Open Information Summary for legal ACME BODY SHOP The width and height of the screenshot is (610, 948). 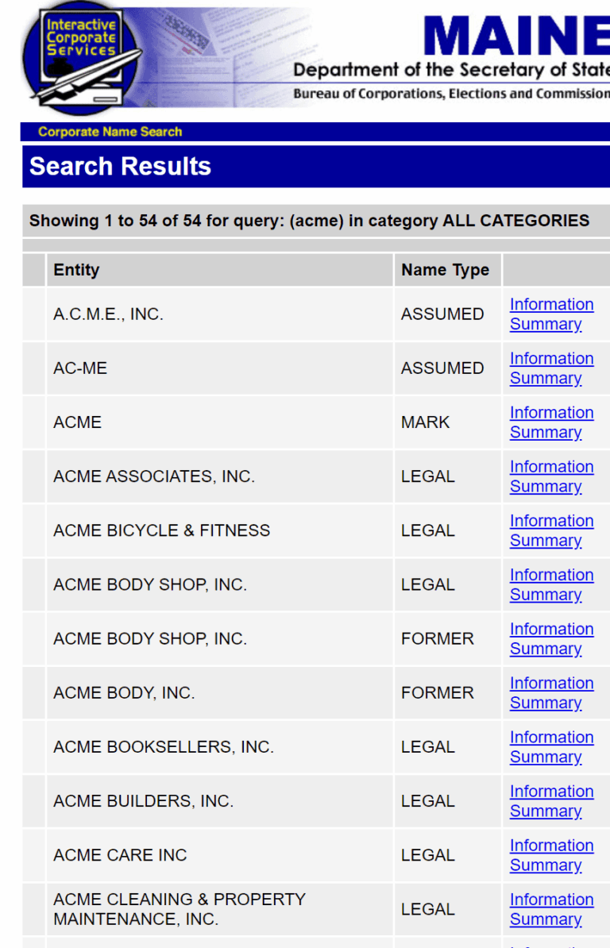pyautogui.click(x=551, y=584)
